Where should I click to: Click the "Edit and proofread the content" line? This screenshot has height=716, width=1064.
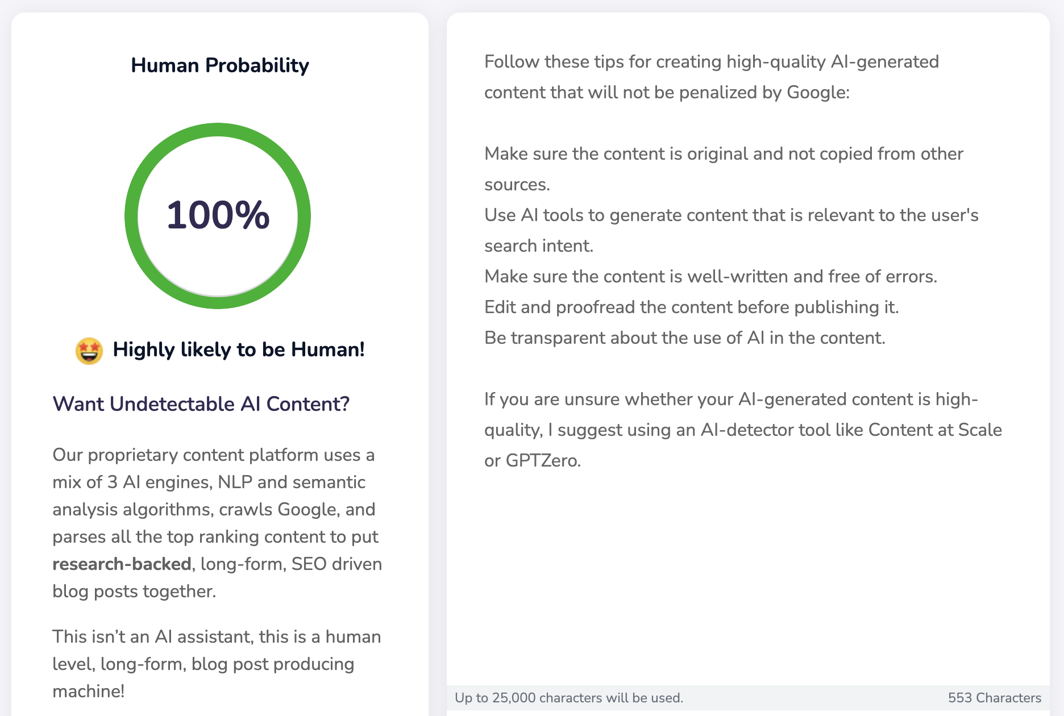click(691, 307)
